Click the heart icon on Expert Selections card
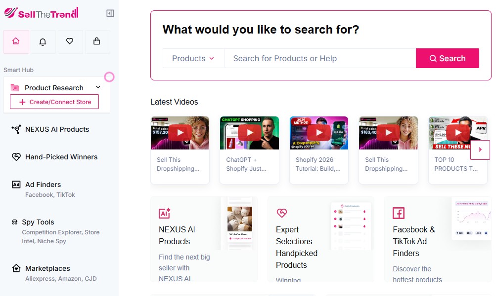The width and height of the screenshot is (496, 296). (x=282, y=213)
